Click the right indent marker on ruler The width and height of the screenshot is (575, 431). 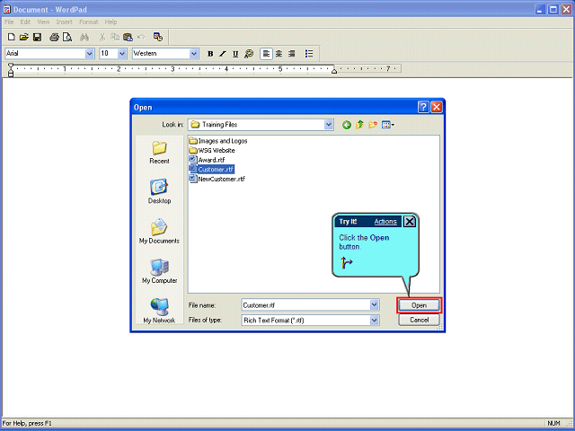(334, 71)
